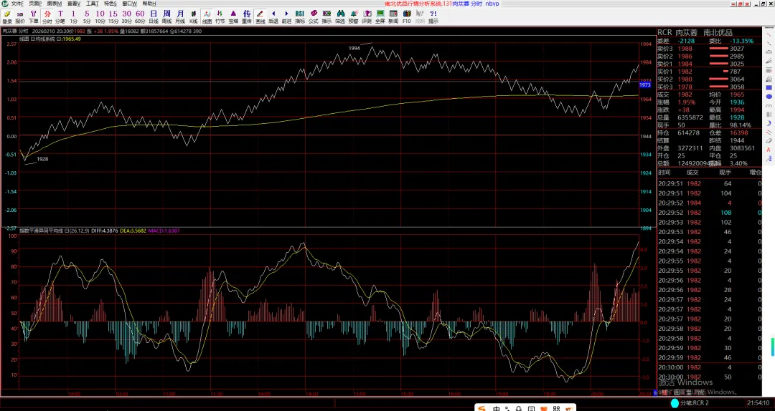Select the 分时 intraday chart button
775x411 pixels.
click(47, 16)
